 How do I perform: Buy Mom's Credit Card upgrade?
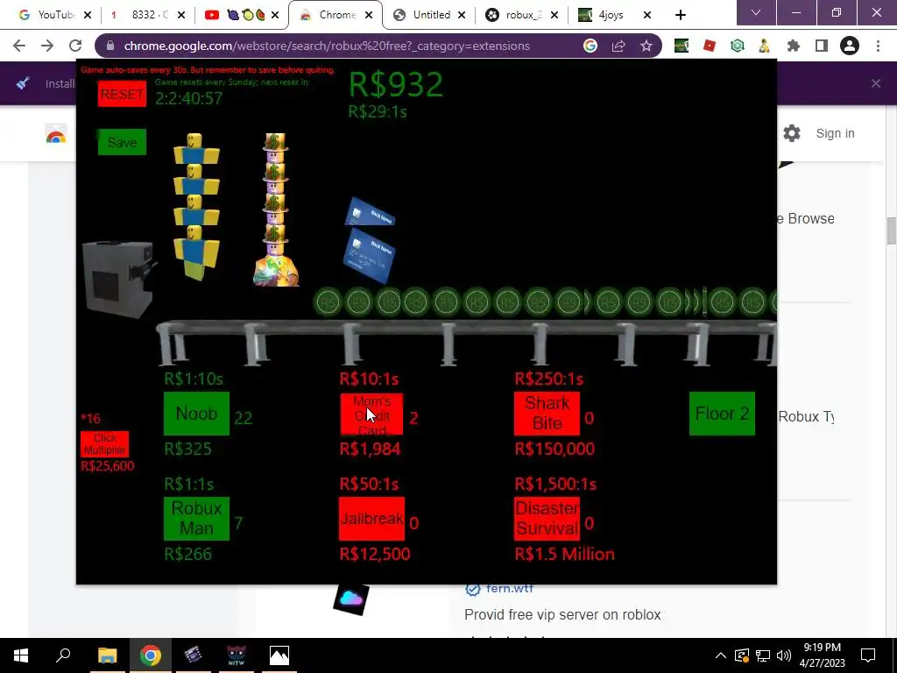(x=371, y=414)
